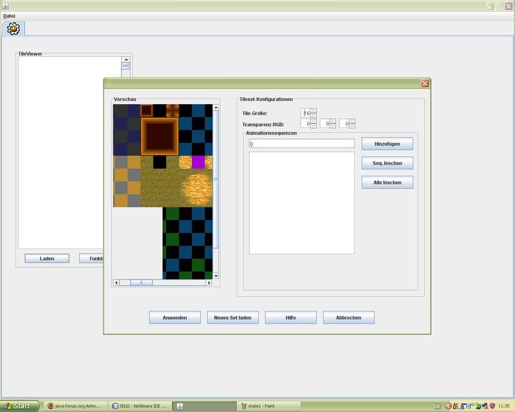Decrease the Tile-Größe spinner value
Viewport: 515px width, 412px height.
pyautogui.click(x=314, y=115)
